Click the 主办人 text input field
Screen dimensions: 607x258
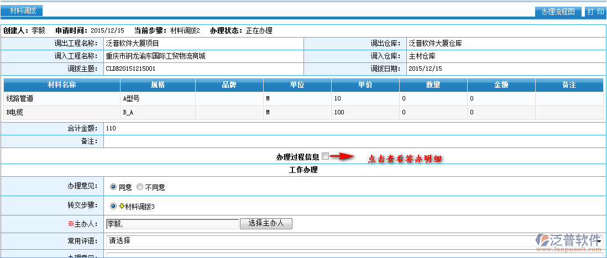[171, 224]
